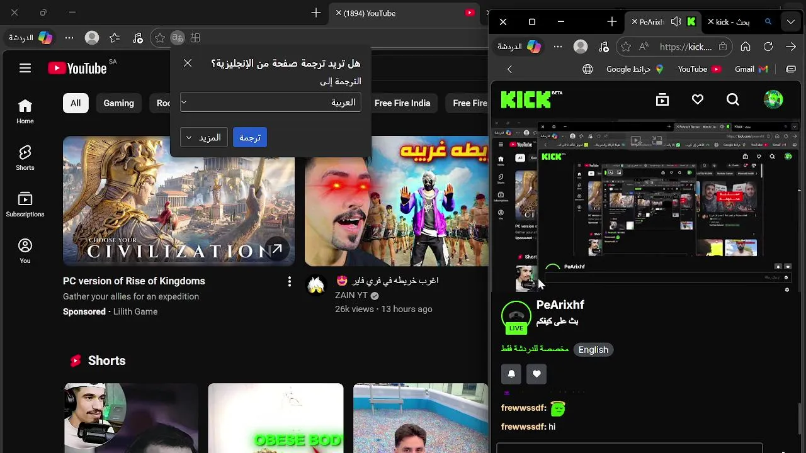Open Copilot chat button in YouTube window
Viewport: 806px width, 453px height.
tap(30, 38)
